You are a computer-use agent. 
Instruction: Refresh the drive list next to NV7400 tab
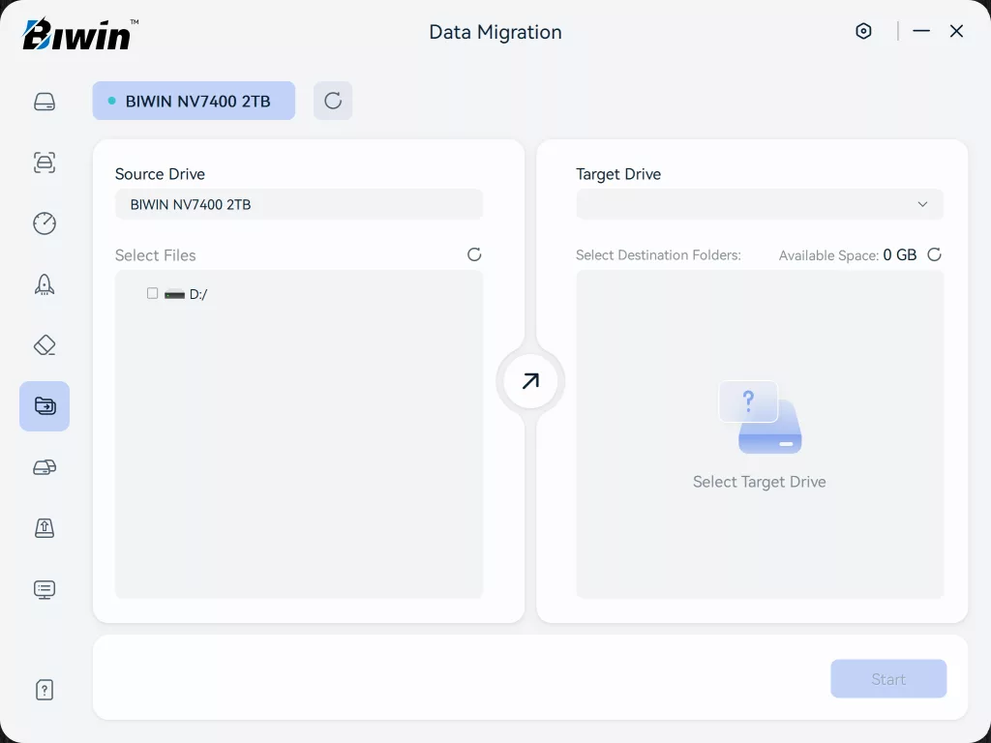(x=333, y=101)
